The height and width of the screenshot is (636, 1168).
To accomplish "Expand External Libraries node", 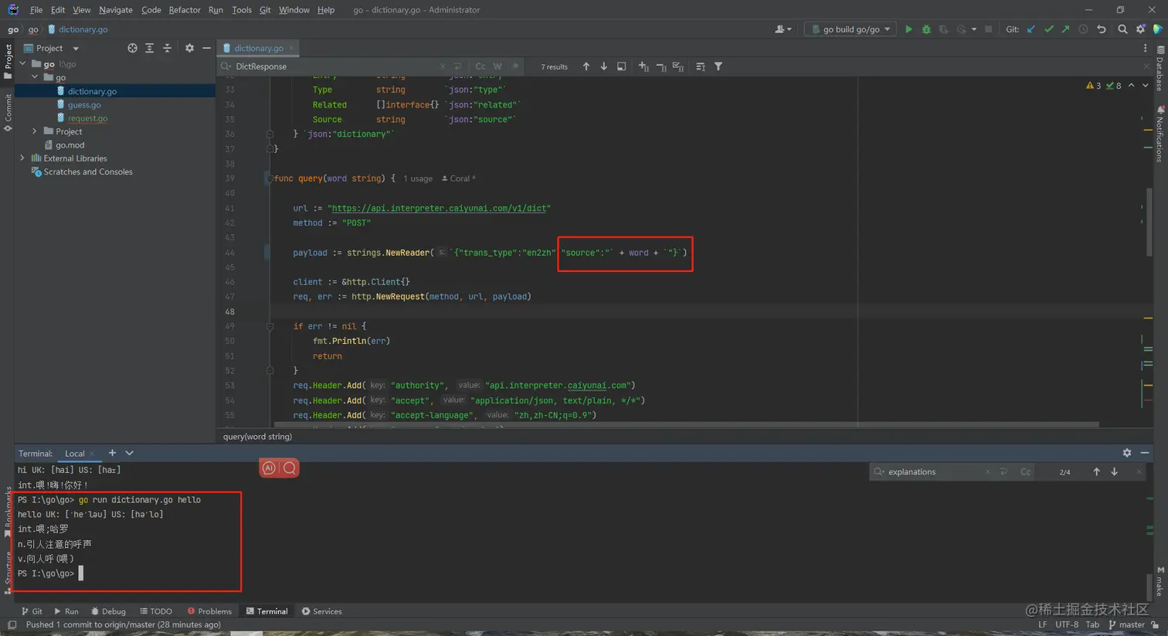I will pos(22,158).
